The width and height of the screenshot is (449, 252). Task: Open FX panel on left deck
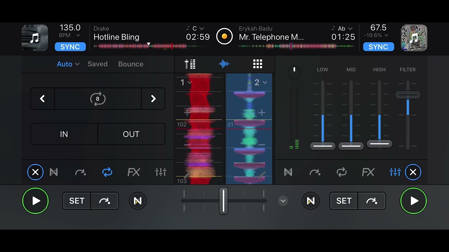point(134,172)
